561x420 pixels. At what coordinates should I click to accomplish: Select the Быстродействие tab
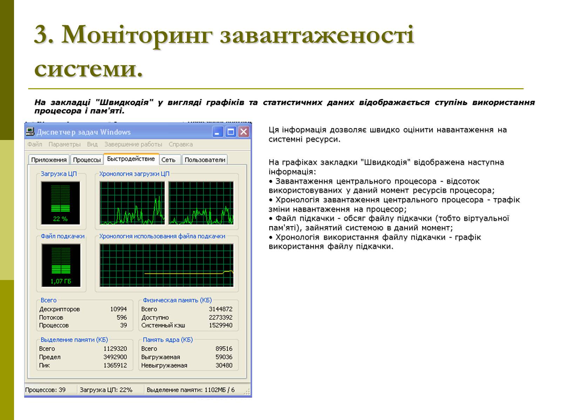[x=131, y=159]
